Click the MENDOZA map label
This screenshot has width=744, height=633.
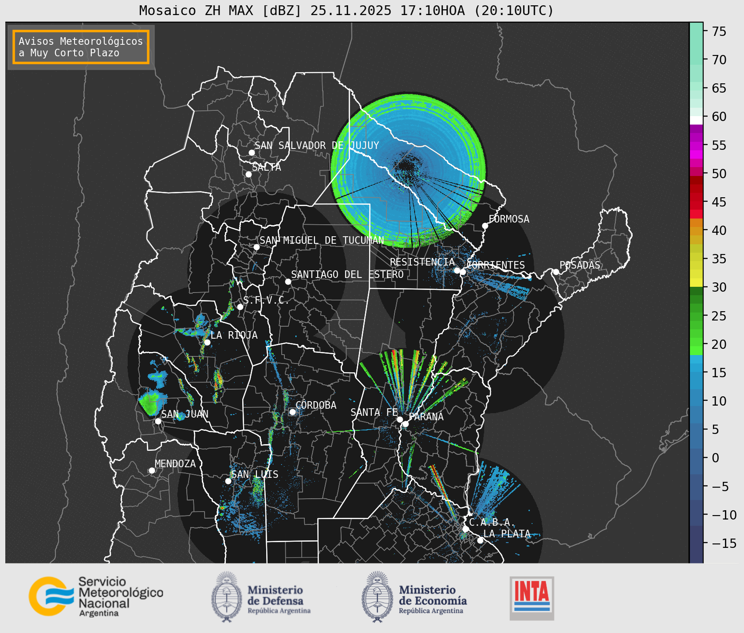point(175,464)
